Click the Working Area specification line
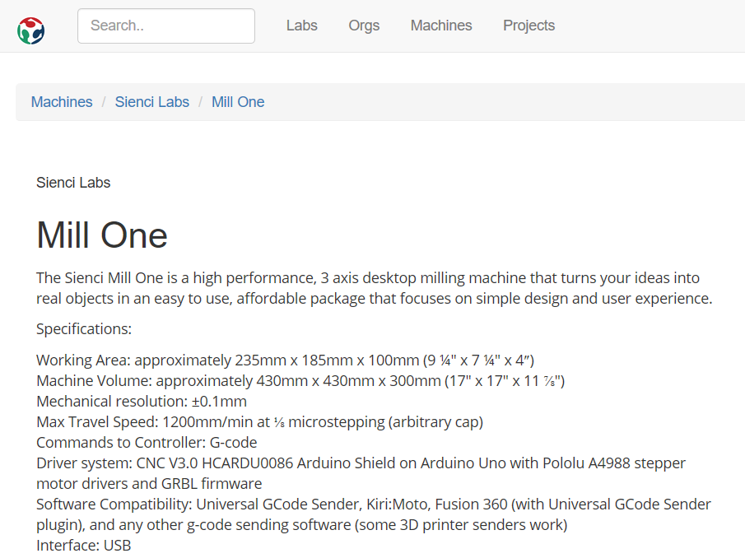Screen dimensions: 745x558 [x=285, y=360]
